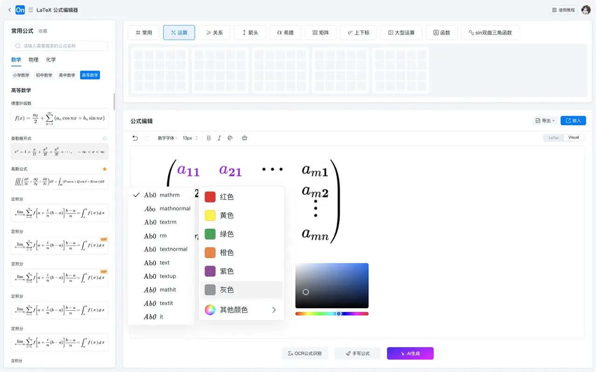596x372 pixels.
Task: Delete formula content using the trash icon
Action: [x=244, y=138]
